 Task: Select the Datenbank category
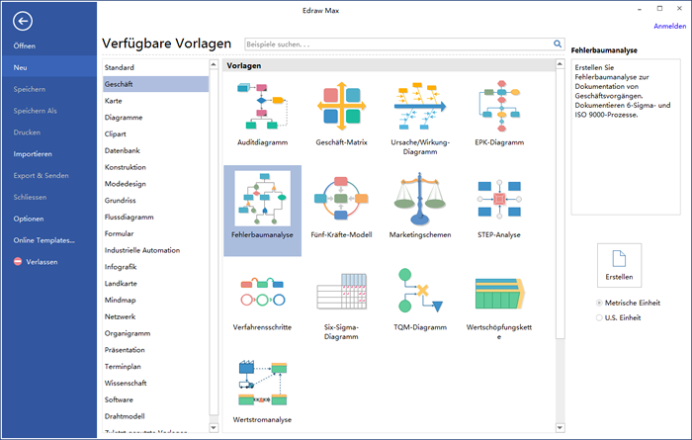pos(155,150)
